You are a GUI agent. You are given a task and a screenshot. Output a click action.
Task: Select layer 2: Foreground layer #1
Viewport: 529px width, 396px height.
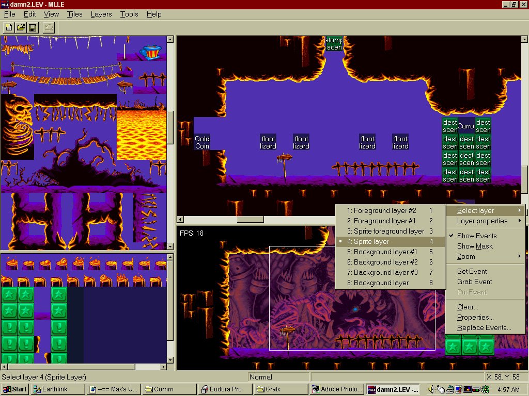click(390, 221)
